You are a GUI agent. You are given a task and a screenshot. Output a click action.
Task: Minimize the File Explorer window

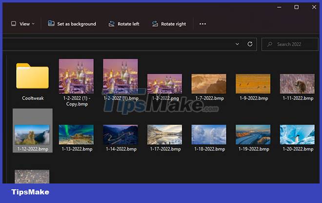(x=279, y=7)
